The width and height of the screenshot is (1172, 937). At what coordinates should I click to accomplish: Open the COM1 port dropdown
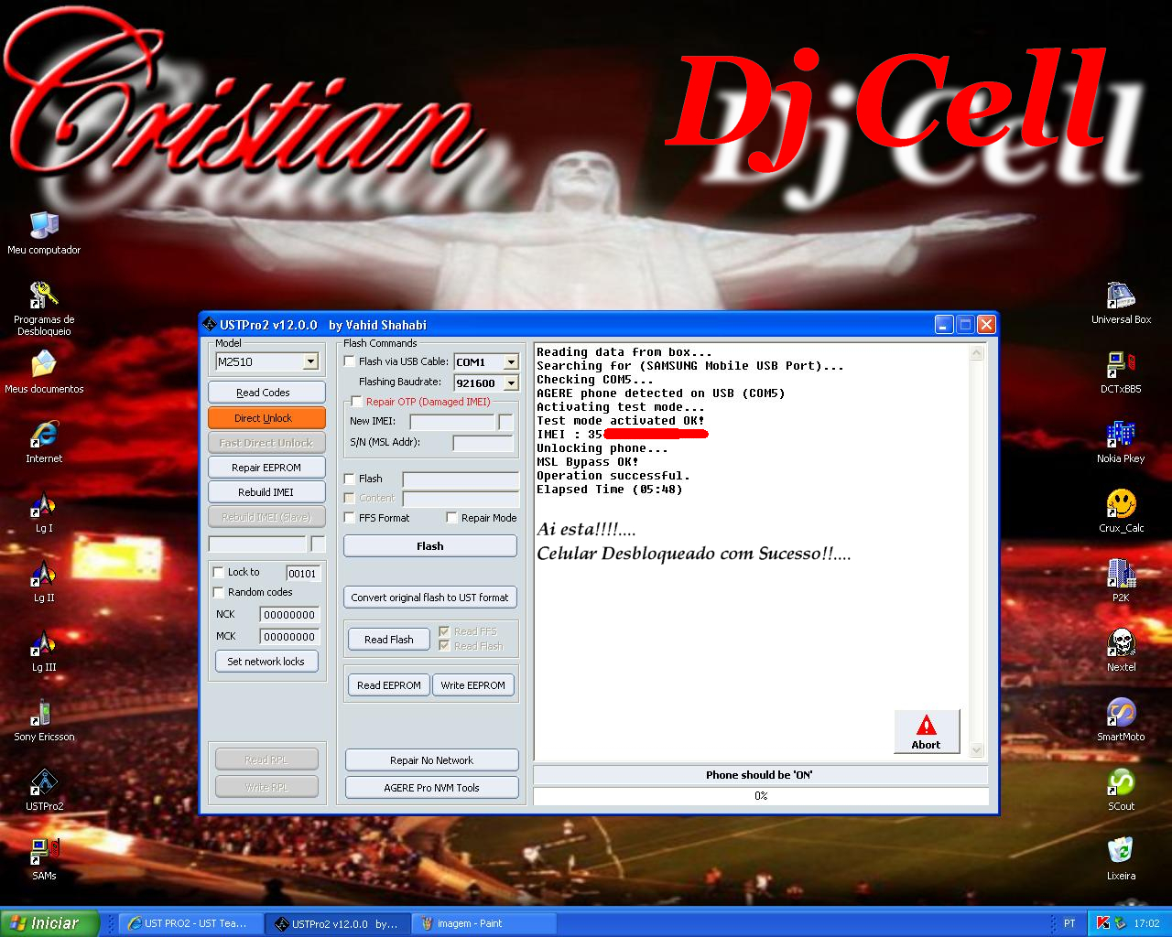pyautogui.click(x=511, y=362)
